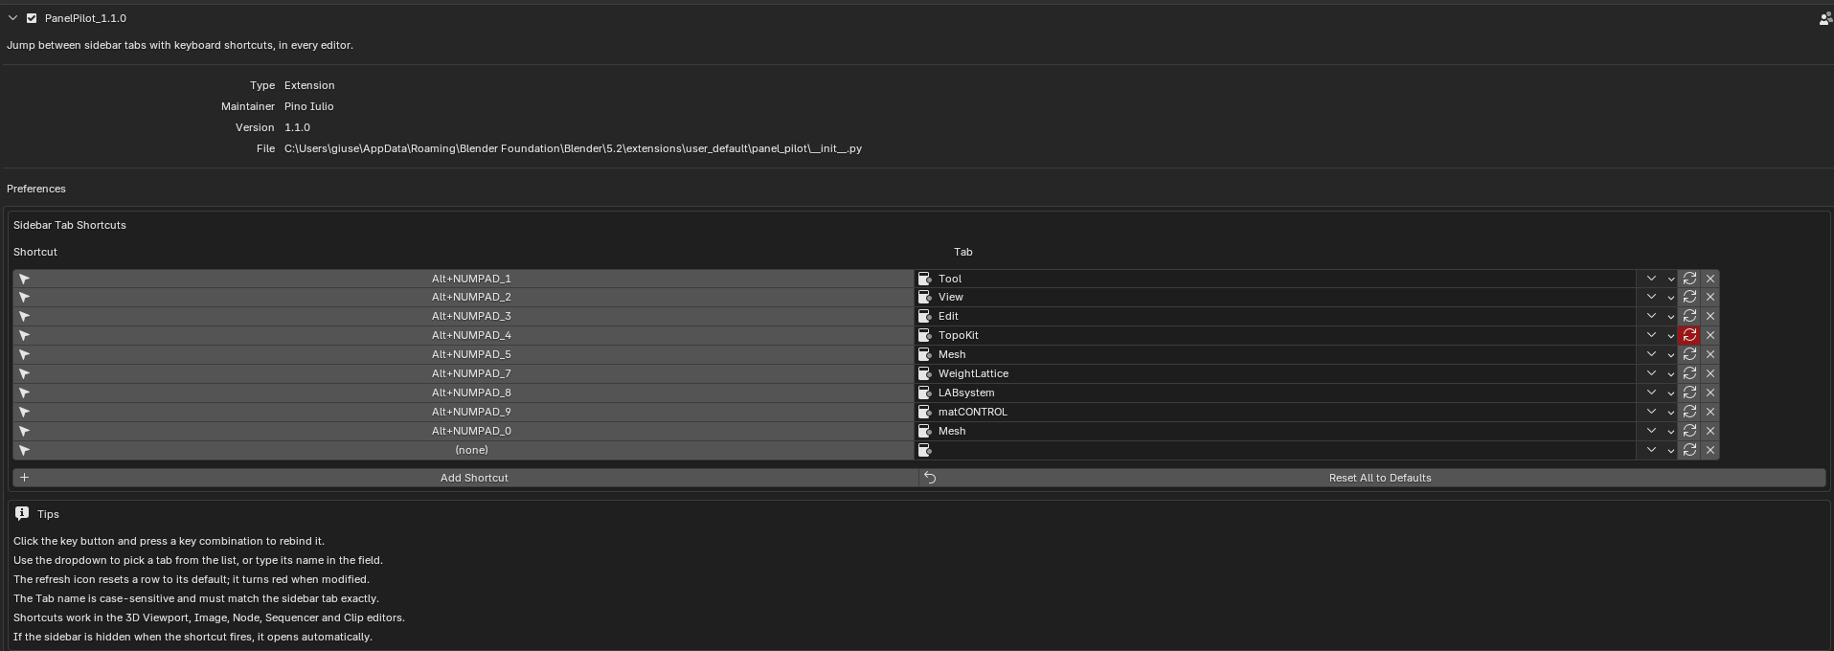Click the tab icon beside Edit
1834x651 pixels.
click(925, 316)
